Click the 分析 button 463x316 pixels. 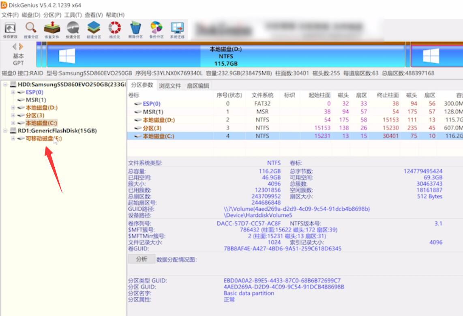tap(142, 259)
